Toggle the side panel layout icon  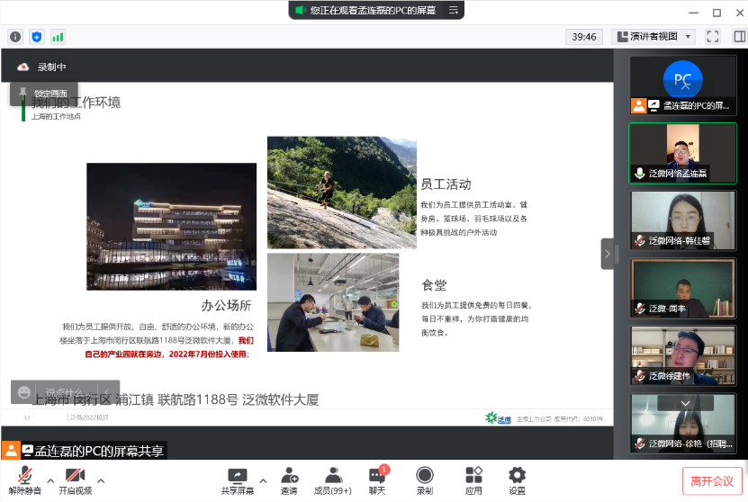[x=737, y=37]
